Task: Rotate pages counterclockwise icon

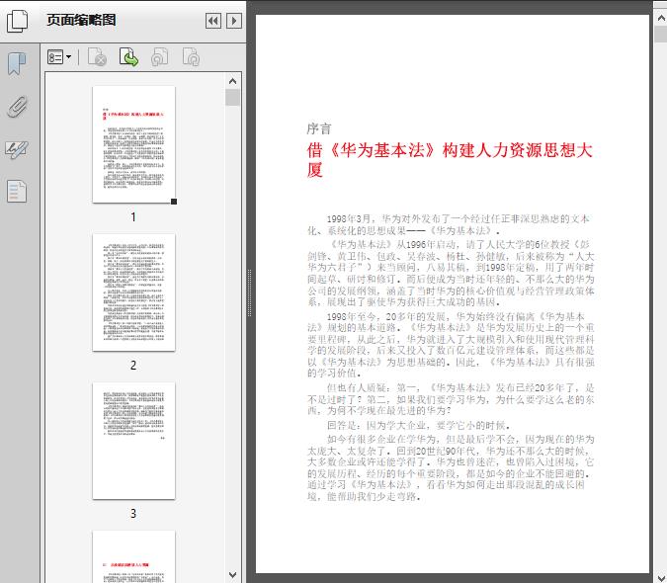Action: click(159, 57)
